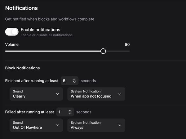The image size is (186, 139).
Task: Click chevron icon beside Always option
Action: (x=120, y=125)
